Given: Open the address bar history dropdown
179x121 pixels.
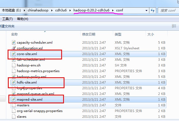Looking at the screenshot, I should pos(146,11).
